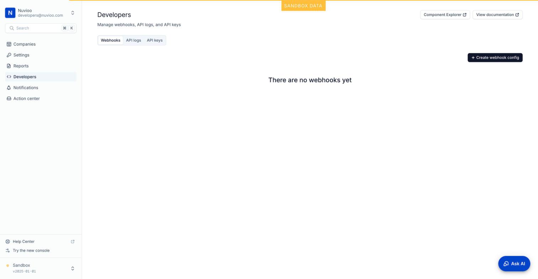Open the Component Explorer link
The height and width of the screenshot is (279, 538).
click(445, 15)
